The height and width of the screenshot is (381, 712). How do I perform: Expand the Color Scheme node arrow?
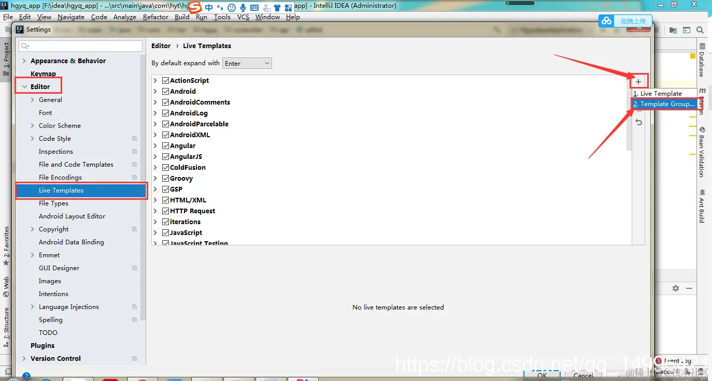(33, 125)
